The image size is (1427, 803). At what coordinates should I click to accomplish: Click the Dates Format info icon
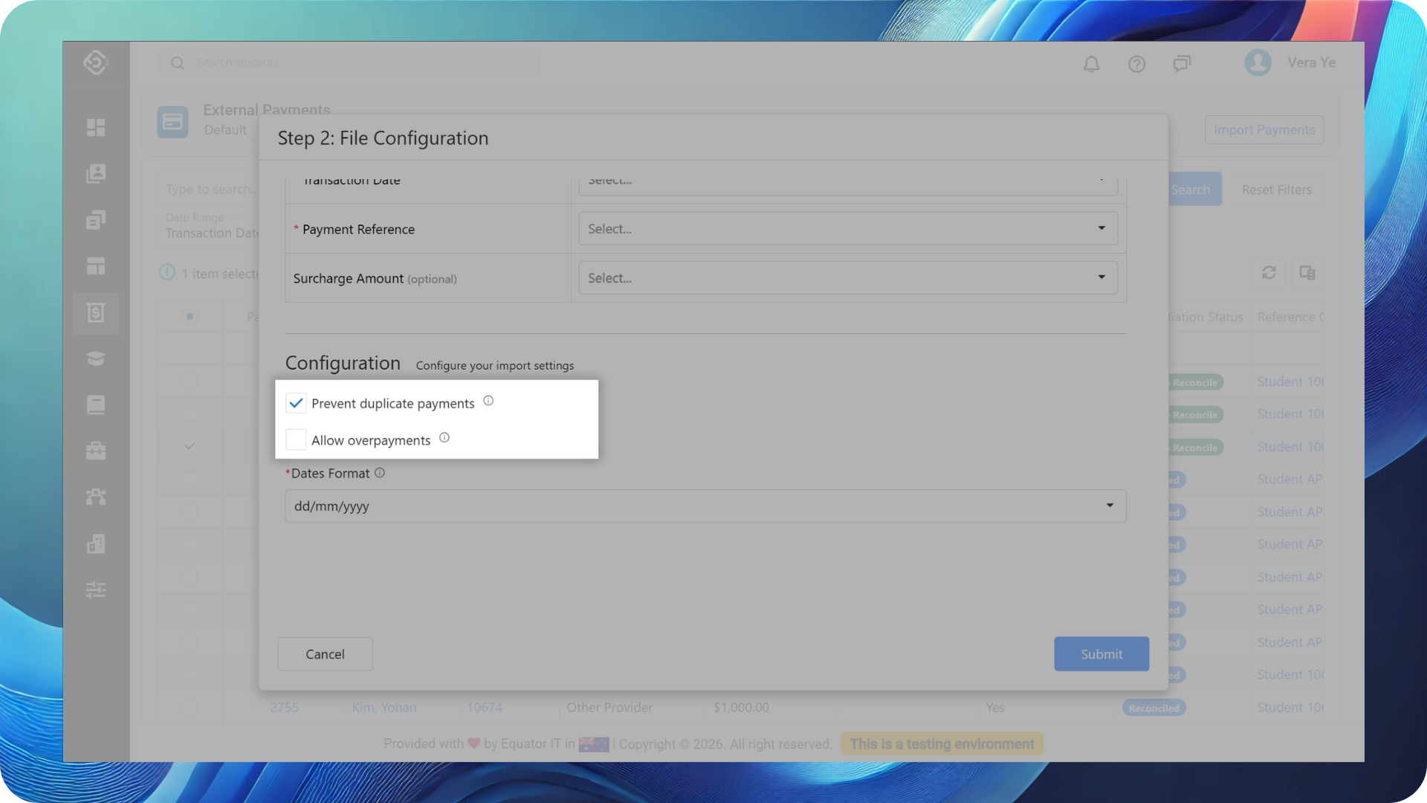[380, 473]
